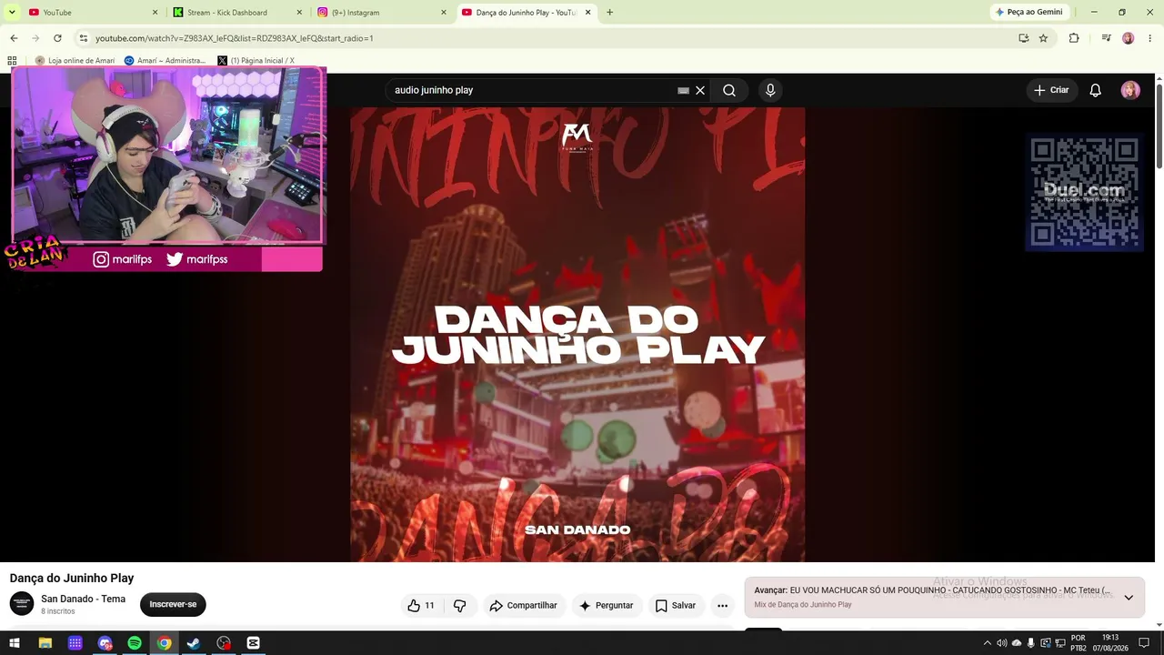This screenshot has height=655, width=1164.
Task: Open a new browser tab
Action: (609, 13)
